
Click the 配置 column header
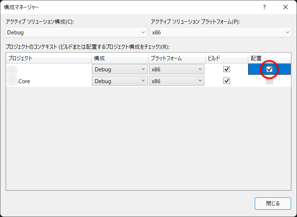coord(269,58)
